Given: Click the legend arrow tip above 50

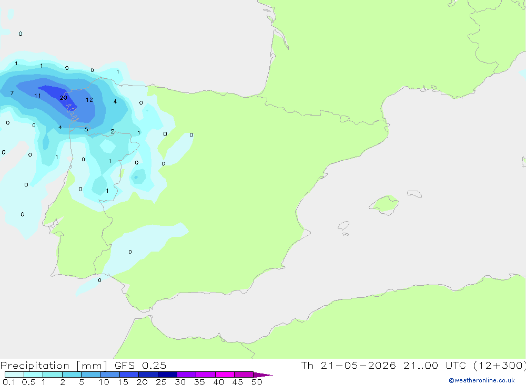Looking at the screenshot, I should tap(263, 375).
